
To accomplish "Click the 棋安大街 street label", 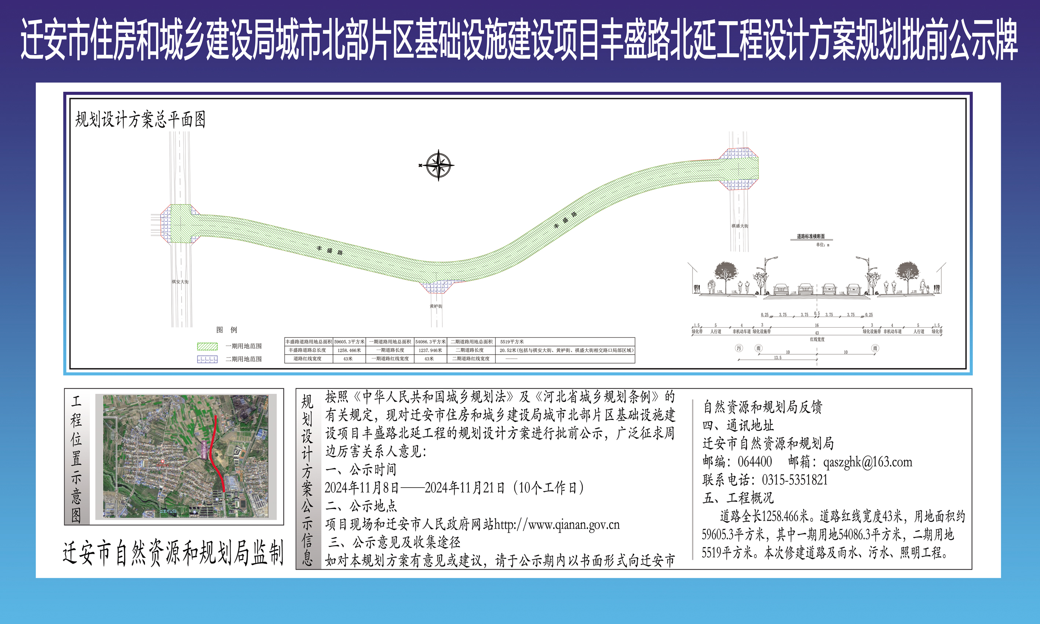I will click(x=180, y=282).
